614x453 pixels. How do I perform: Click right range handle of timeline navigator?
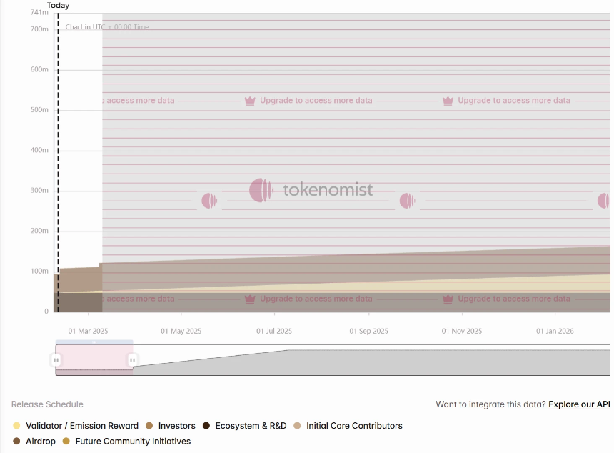[132, 359]
